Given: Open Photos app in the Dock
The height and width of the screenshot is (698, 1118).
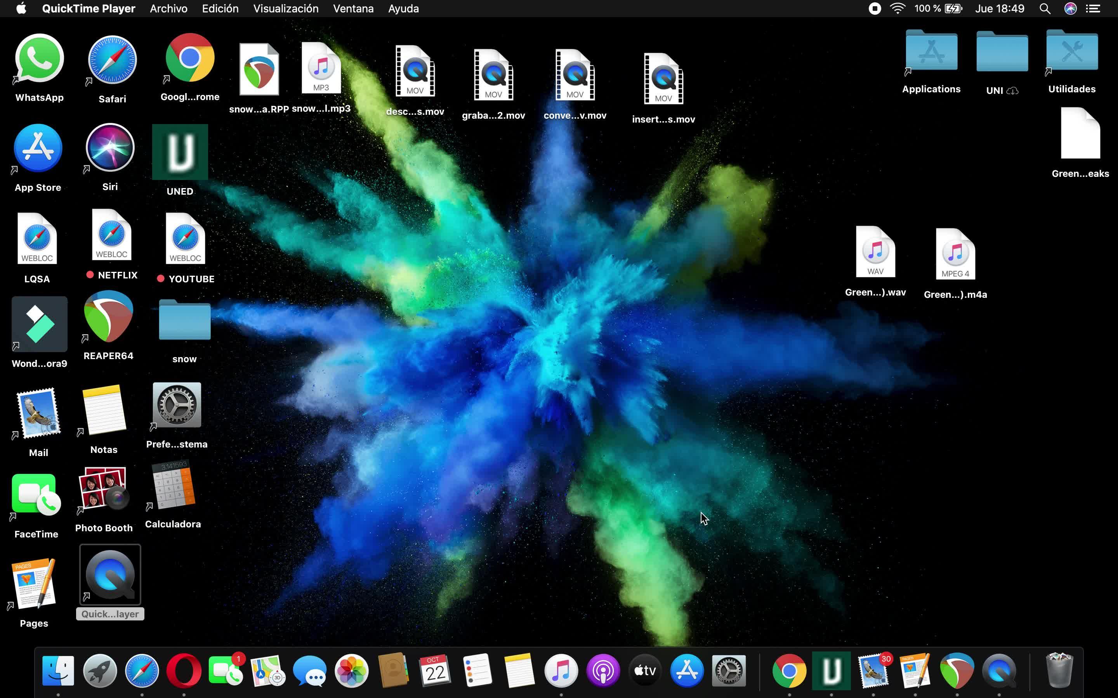Looking at the screenshot, I should tap(352, 671).
